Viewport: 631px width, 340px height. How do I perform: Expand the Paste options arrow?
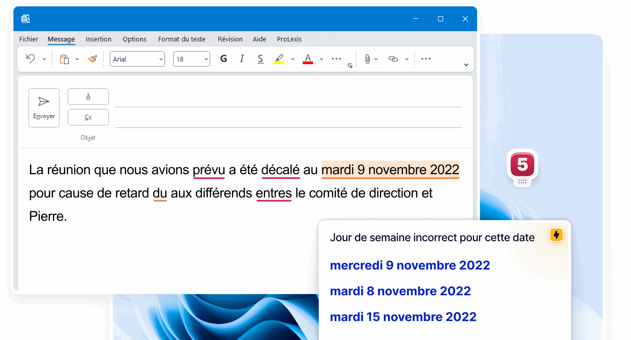pos(77,59)
